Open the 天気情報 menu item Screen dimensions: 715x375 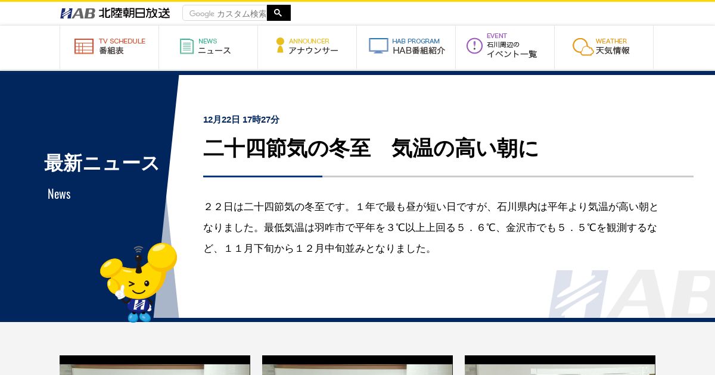604,47
